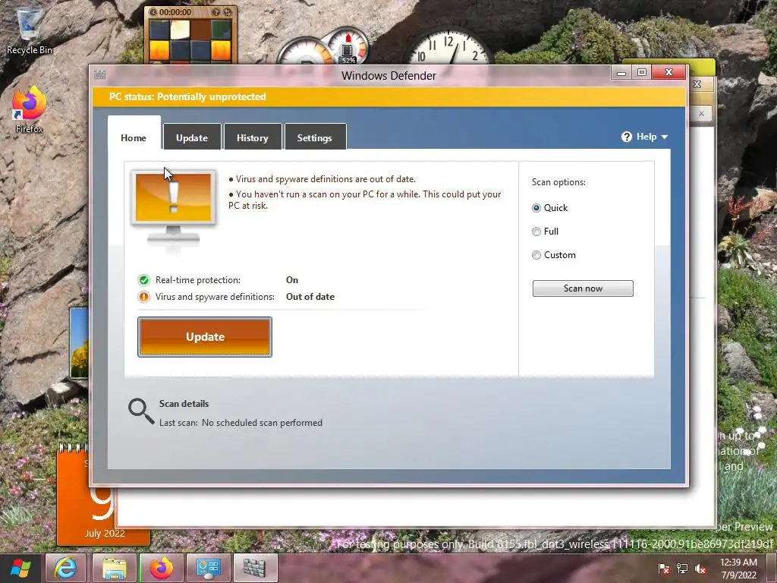Switch to the History tab
This screenshot has height=583, width=777.
pyautogui.click(x=253, y=137)
